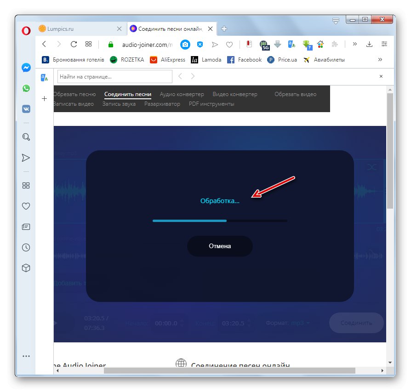Click the Найти на странице search field
The height and width of the screenshot is (392, 411).
pyautogui.click(x=115, y=76)
